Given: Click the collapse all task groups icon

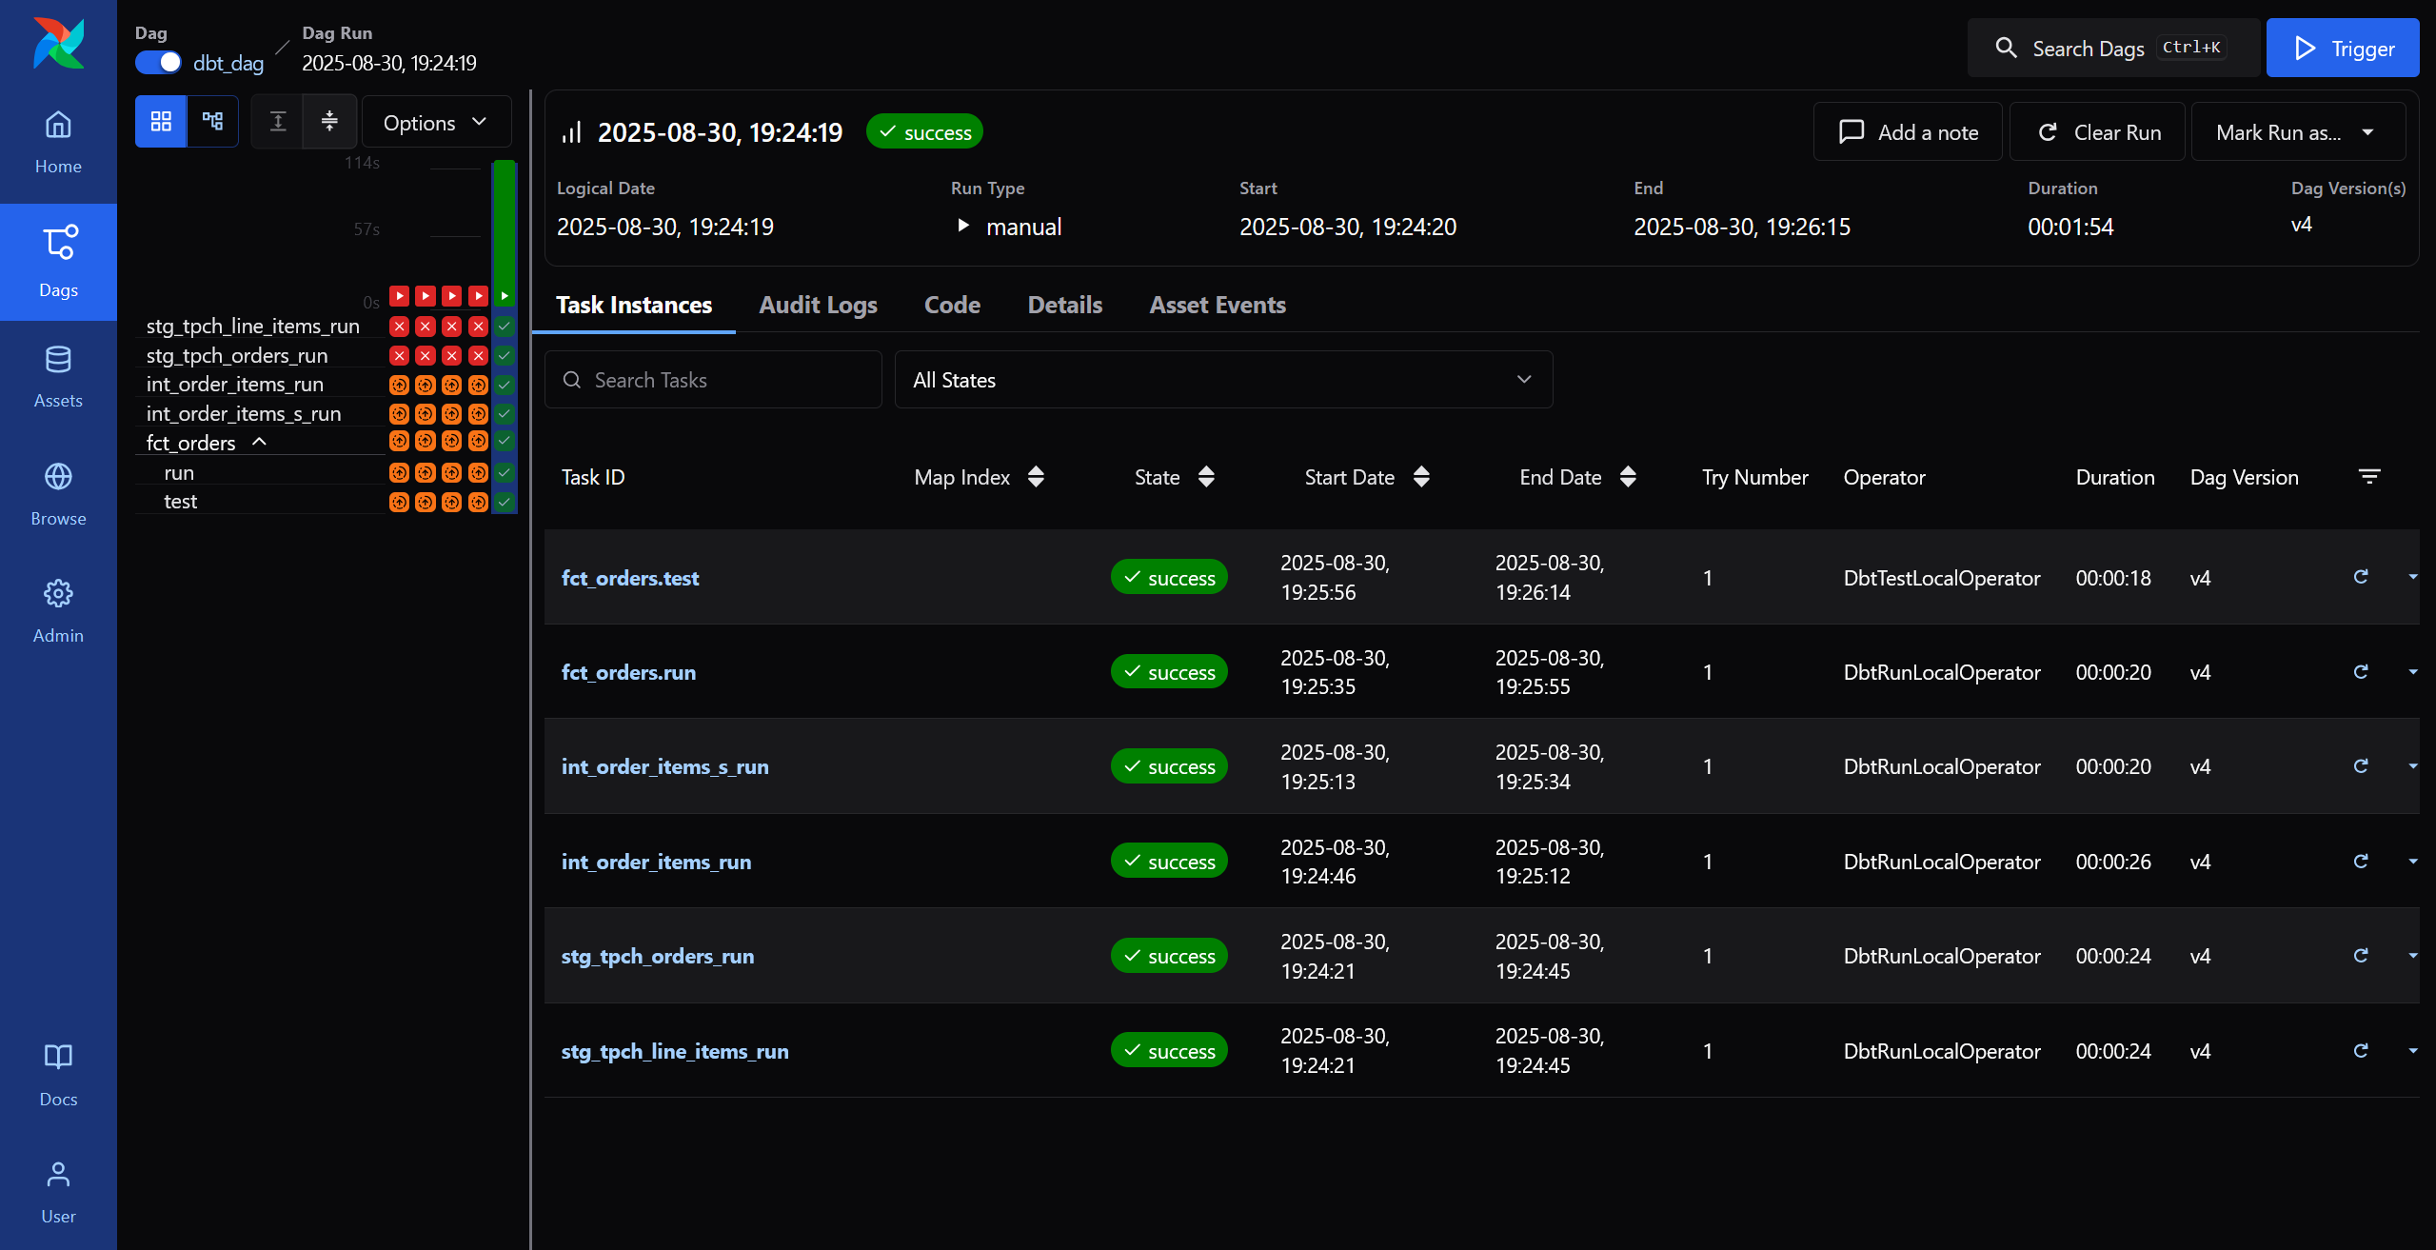Looking at the screenshot, I should pos(329,122).
